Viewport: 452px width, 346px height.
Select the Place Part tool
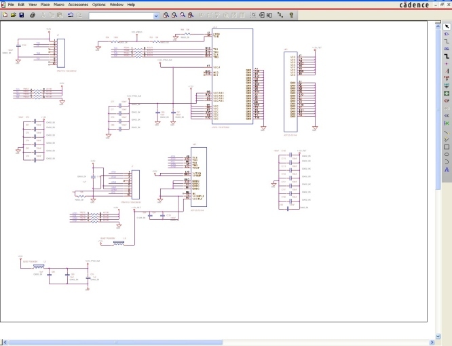click(x=447, y=33)
